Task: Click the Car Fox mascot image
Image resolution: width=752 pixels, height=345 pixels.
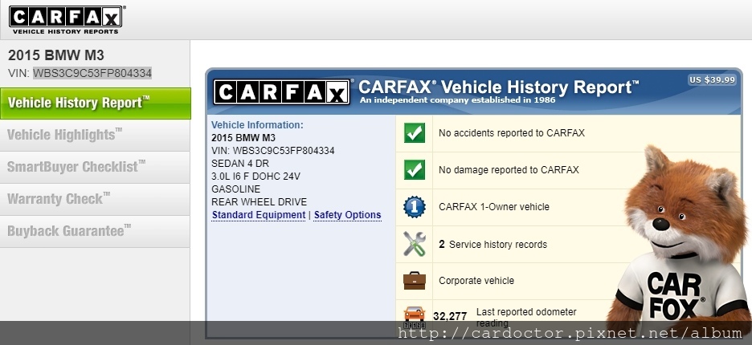Action: coord(679,240)
